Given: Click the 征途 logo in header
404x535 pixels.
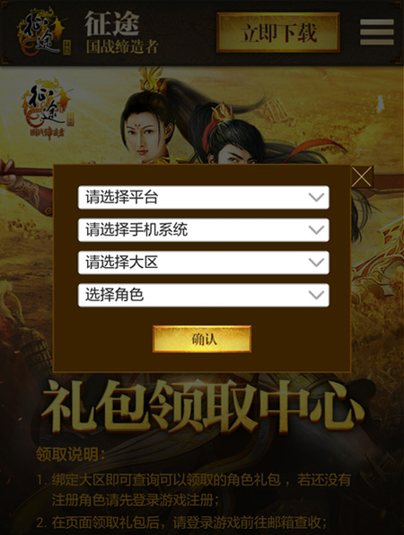Looking at the screenshot, I should pos(43,32).
